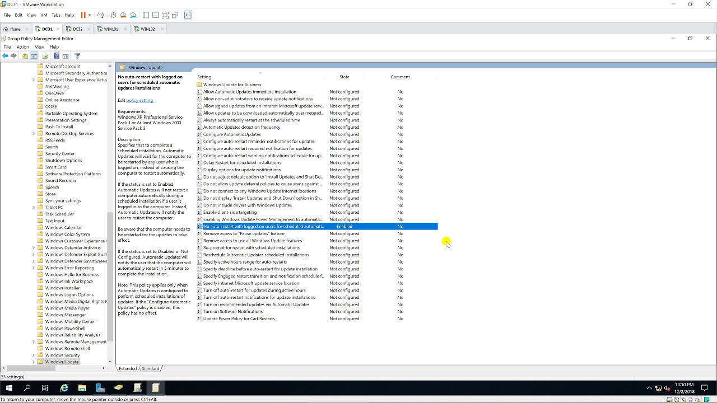Select the Extended view tab
Viewport: 717px width, 403px height.
tap(128, 368)
